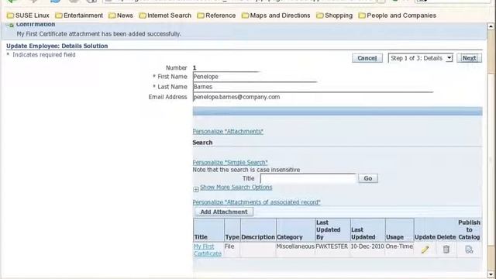Open the Maps and Directions bookmark folder

pyautogui.click(x=276, y=15)
